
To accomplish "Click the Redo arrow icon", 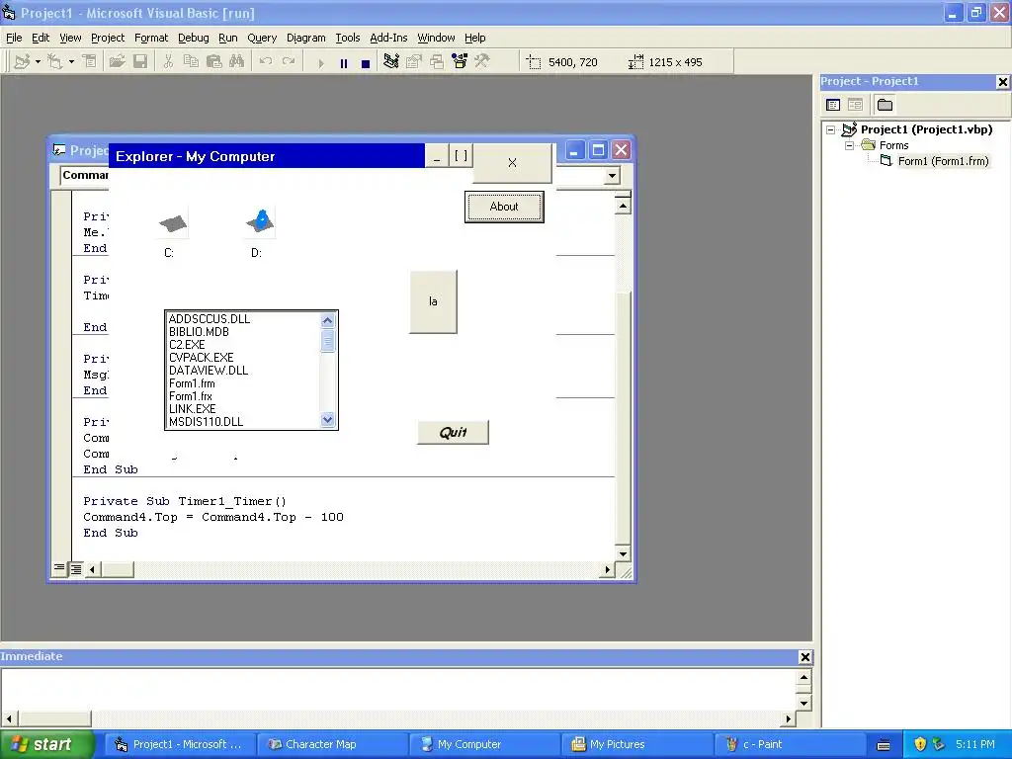I will point(289,62).
